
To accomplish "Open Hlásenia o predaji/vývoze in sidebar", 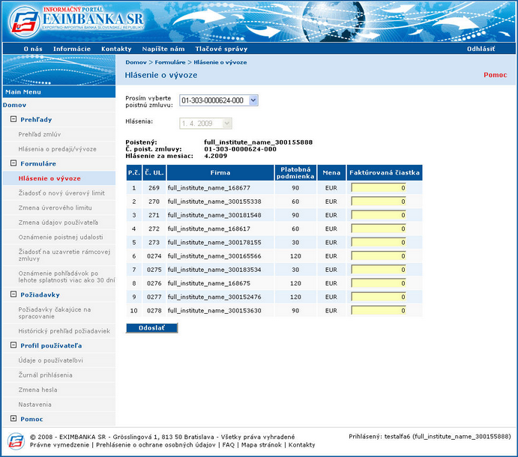I will pos(57,149).
